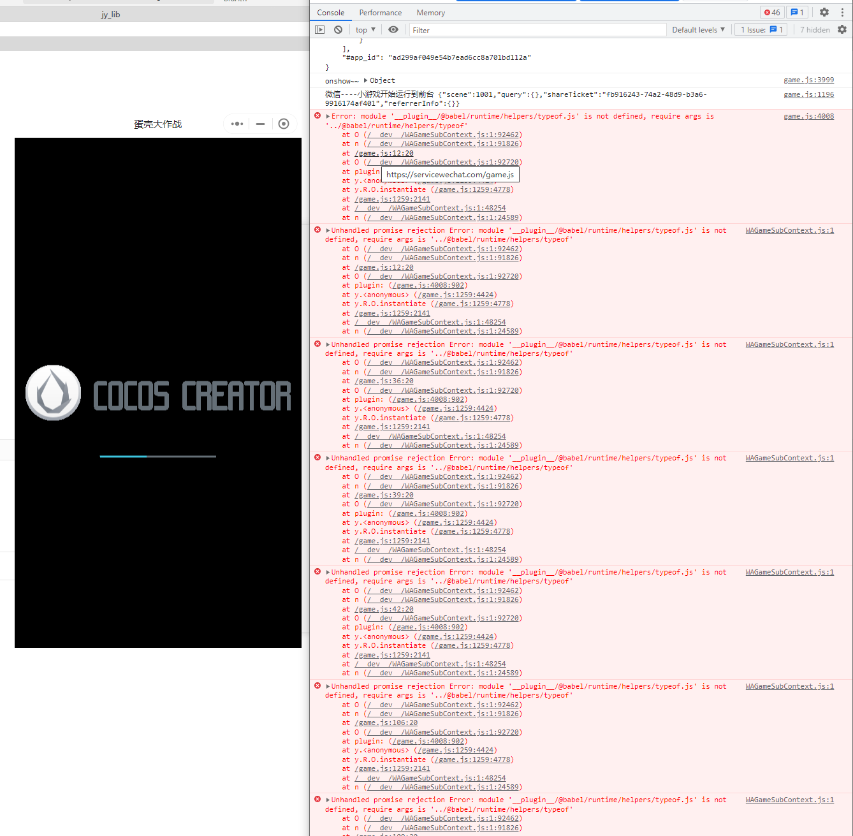Click the console Filter input field

click(537, 30)
